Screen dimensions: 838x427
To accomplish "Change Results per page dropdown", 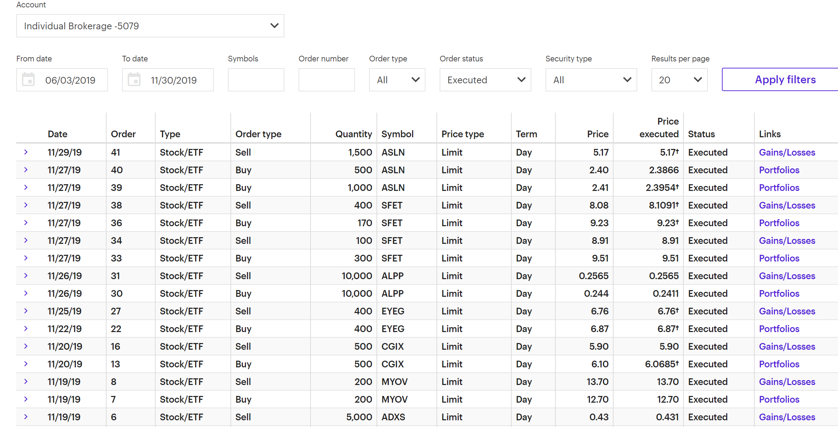I will tap(679, 80).
